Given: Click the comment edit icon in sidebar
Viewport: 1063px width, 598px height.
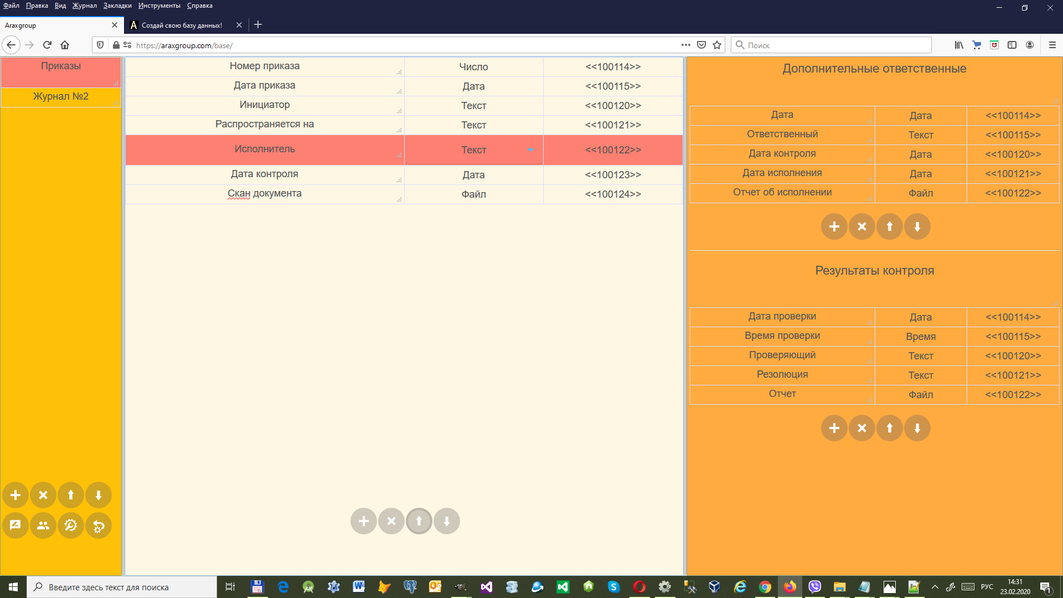Looking at the screenshot, I should [x=16, y=525].
